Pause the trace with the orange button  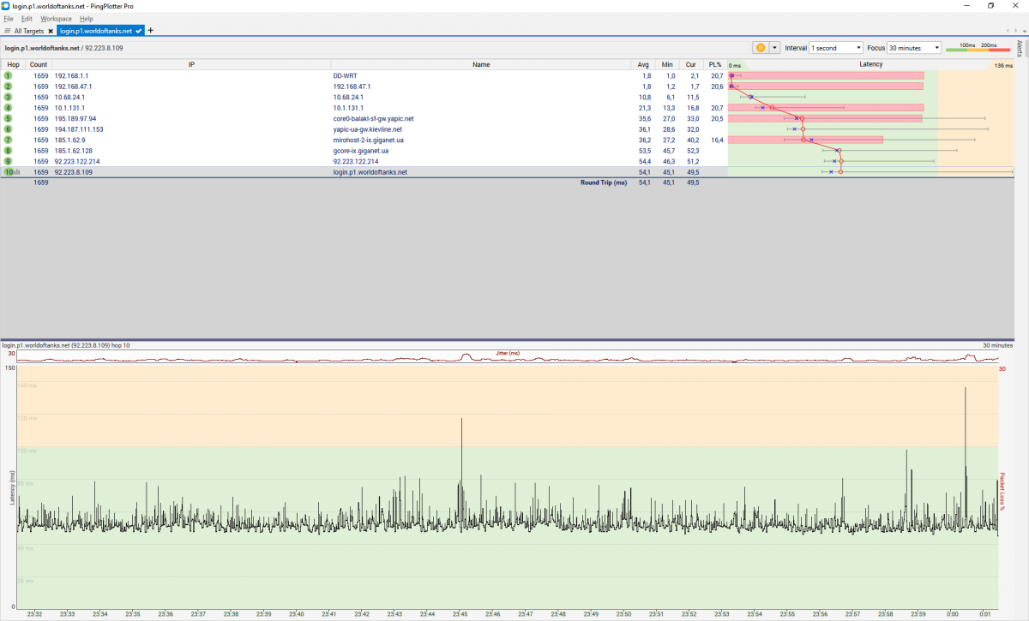[x=760, y=48]
